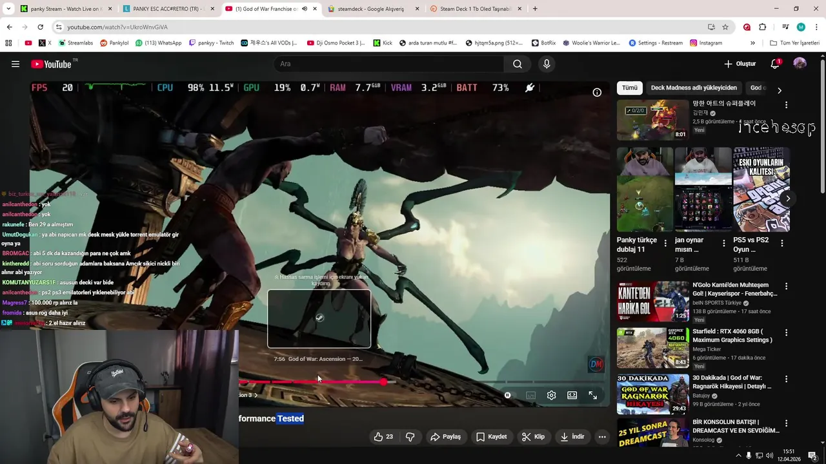This screenshot has height=464, width=826.
Task: Type in the YouTube Ara search field
Action: pyautogui.click(x=389, y=64)
